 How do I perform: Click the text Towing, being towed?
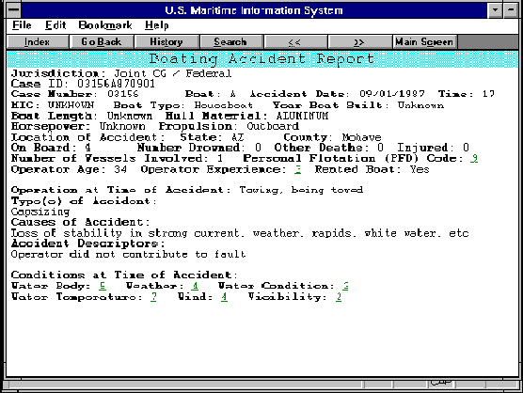tap(301, 190)
